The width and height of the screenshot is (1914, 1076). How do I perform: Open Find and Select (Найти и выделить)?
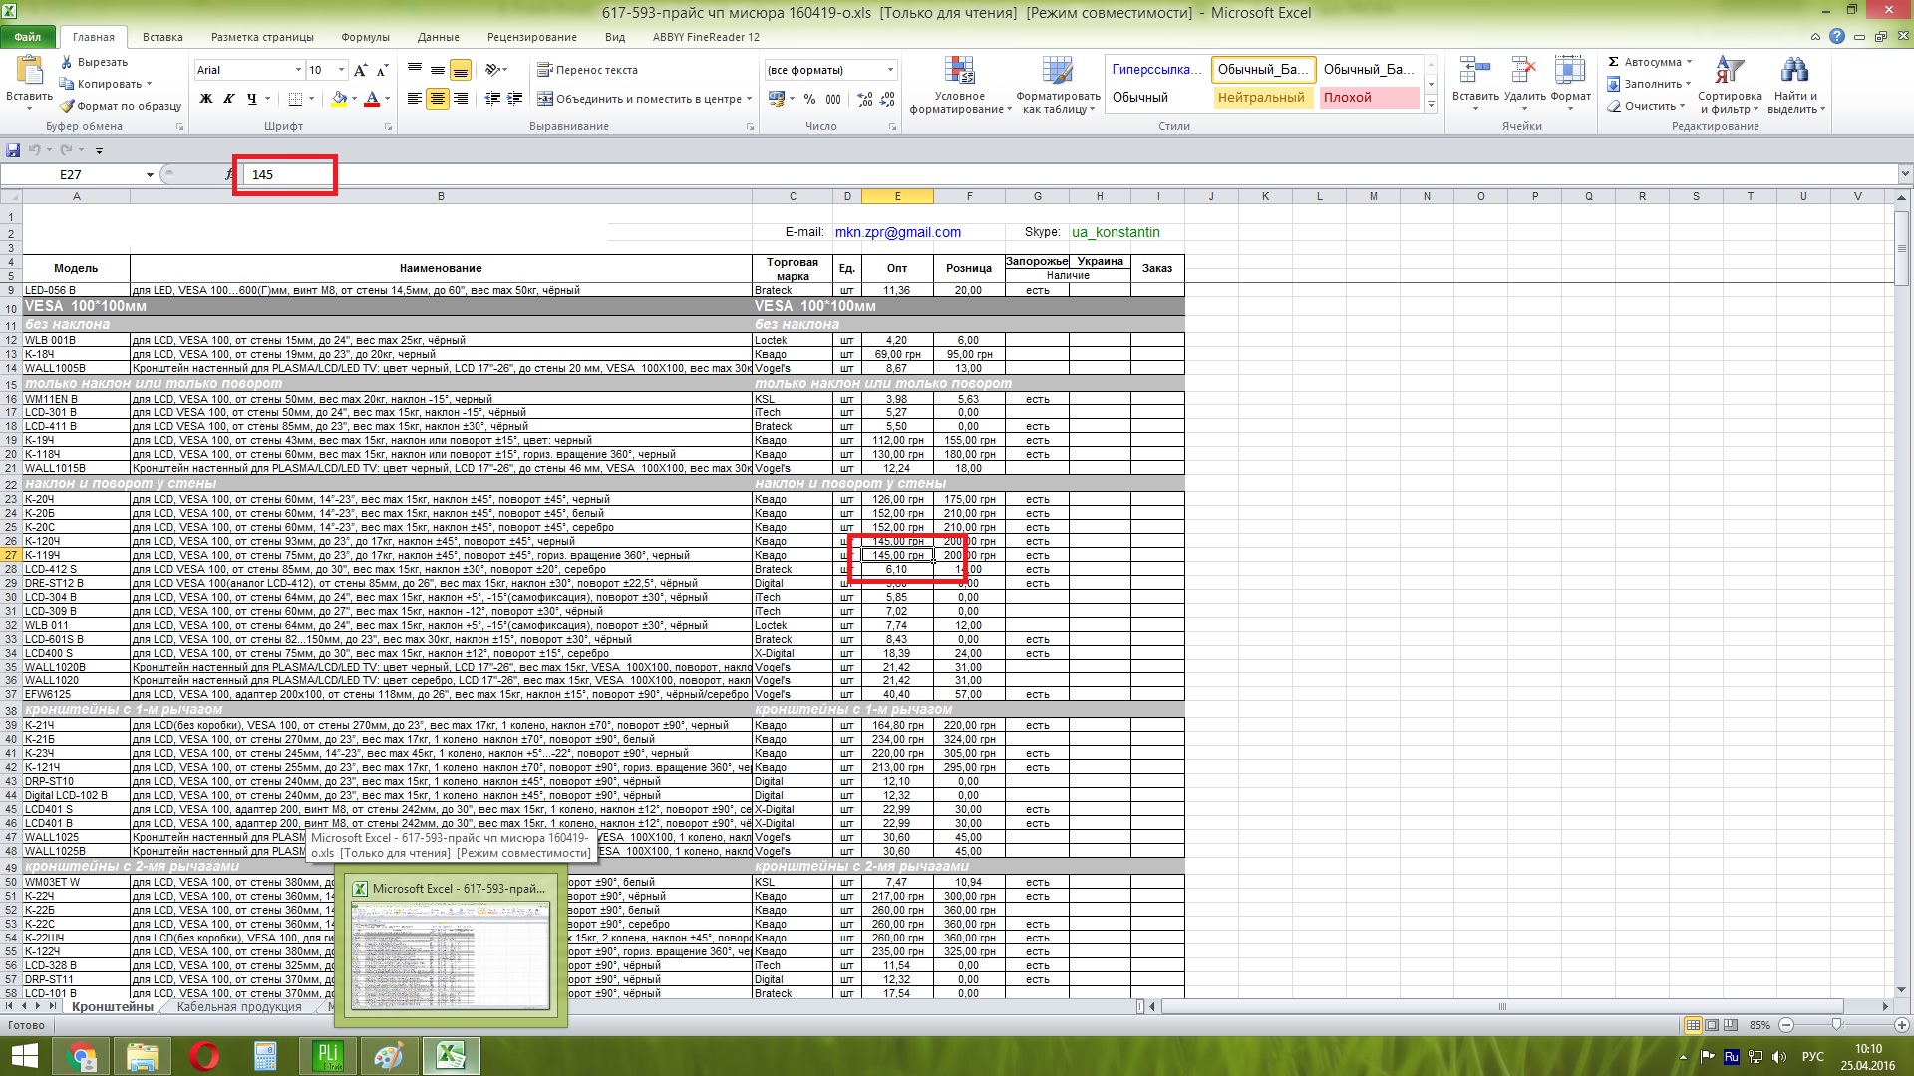click(1795, 85)
